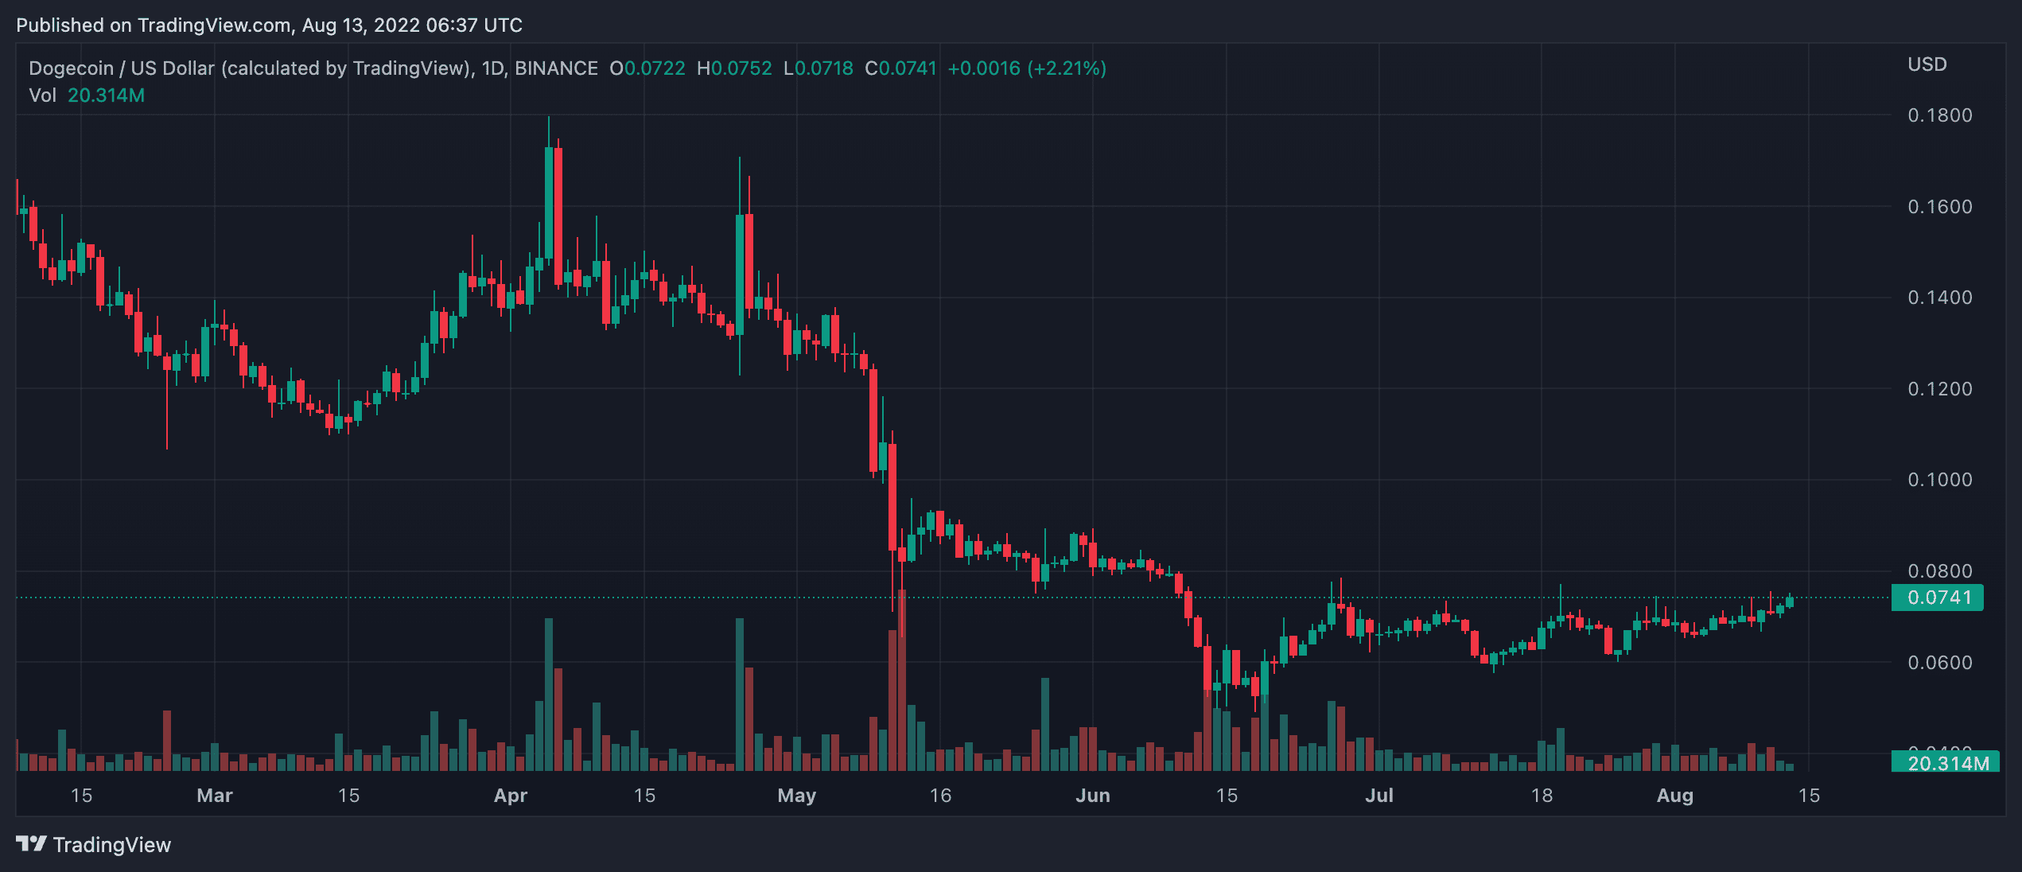Click the 18 date label after Jul
The width and height of the screenshot is (2022, 872).
point(1542,796)
